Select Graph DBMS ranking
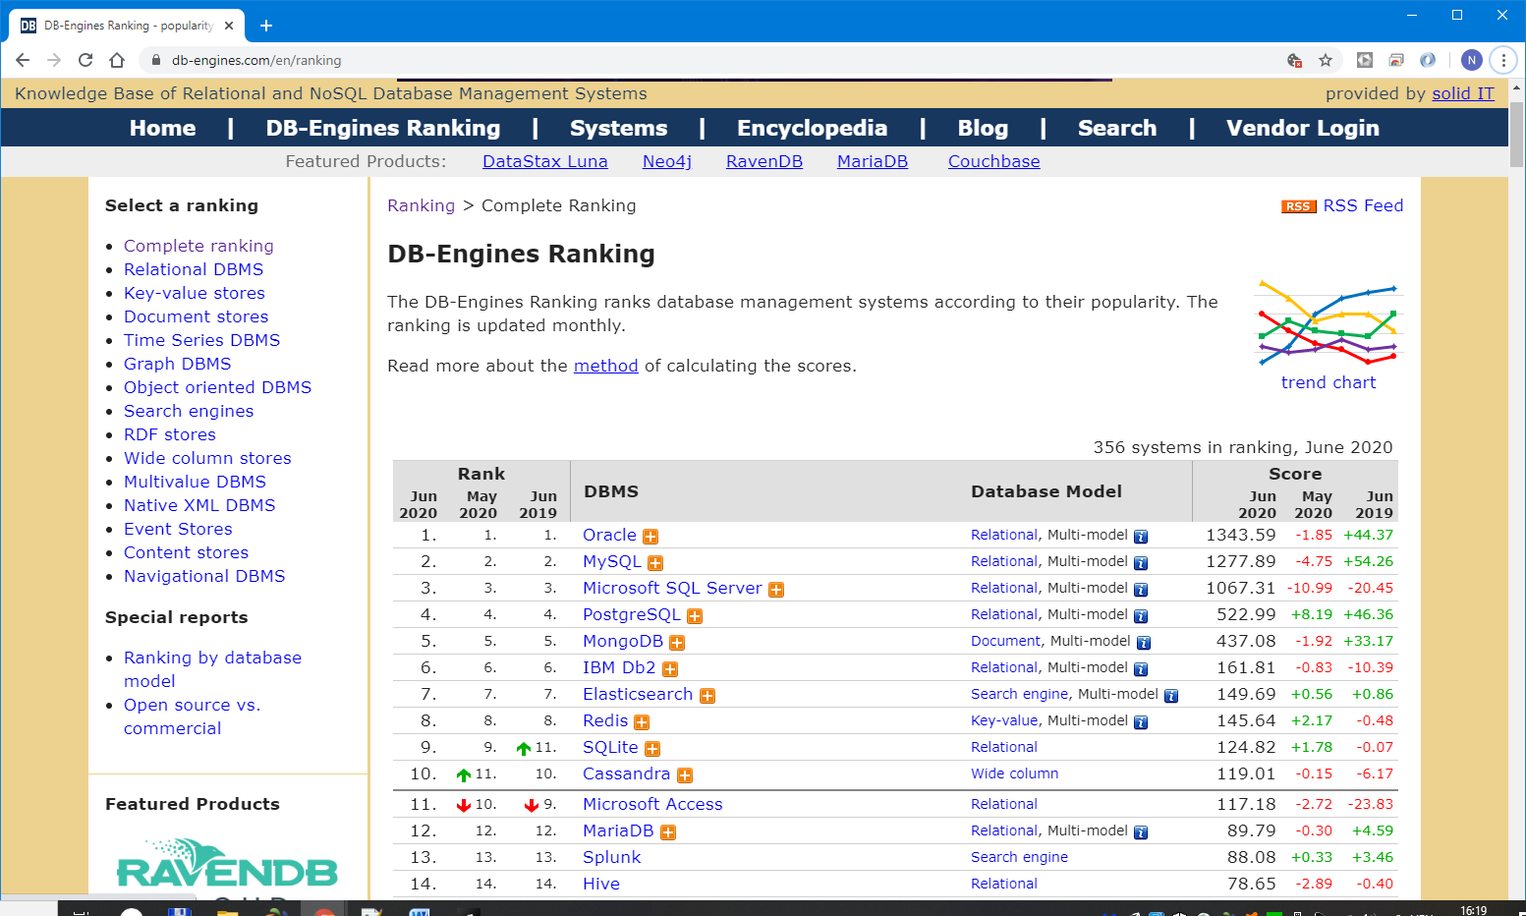 178,364
